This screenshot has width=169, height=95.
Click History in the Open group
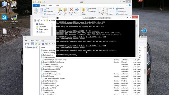(x=110, y=14)
